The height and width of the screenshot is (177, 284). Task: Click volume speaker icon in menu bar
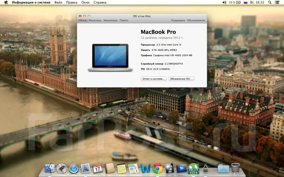pyautogui.click(x=224, y=2)
